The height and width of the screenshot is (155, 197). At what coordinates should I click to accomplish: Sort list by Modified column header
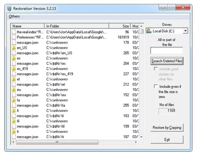click(135, 26)
